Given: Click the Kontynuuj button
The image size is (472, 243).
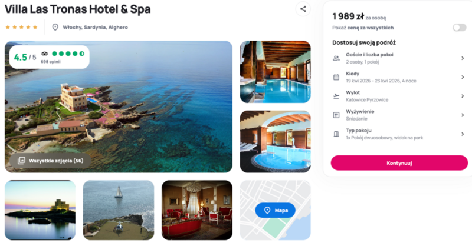Looking at the screenshot, I should 399,163.
